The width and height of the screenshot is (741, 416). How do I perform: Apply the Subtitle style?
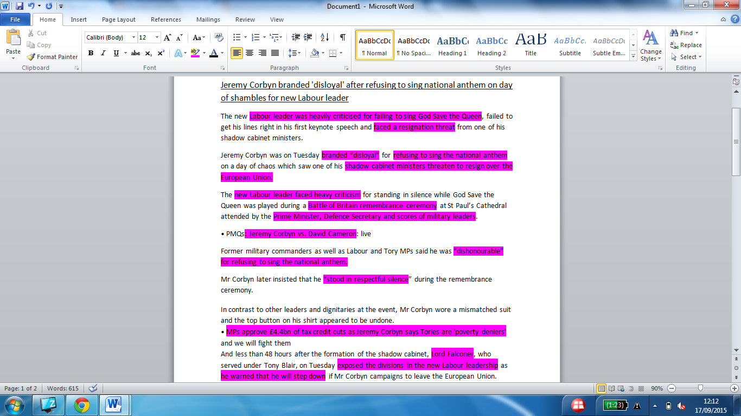point(570,45)
